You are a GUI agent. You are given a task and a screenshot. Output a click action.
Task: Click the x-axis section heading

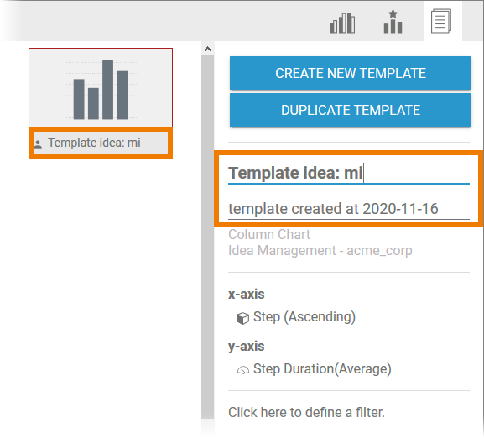pos(247,295)
